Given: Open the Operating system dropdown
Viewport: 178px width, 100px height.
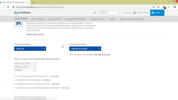Looking at the screenshot, I should pyautogui.click(x=25, y=67).
